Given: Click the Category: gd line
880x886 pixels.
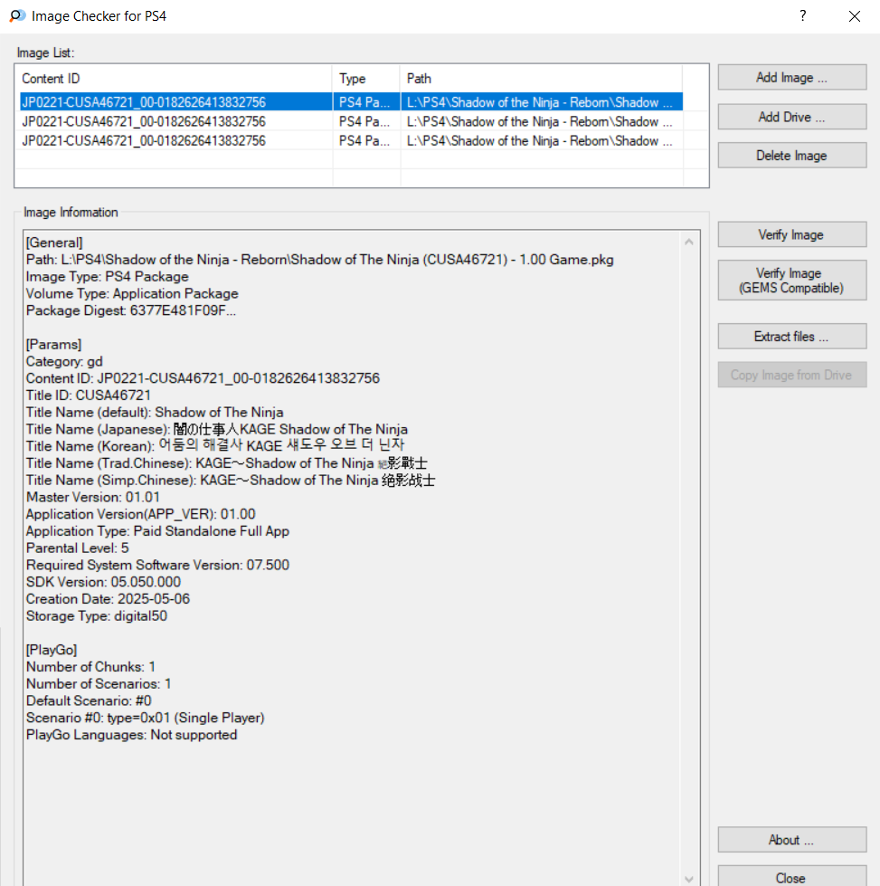Looking at the screenshot, I should (x=64, y=362).
